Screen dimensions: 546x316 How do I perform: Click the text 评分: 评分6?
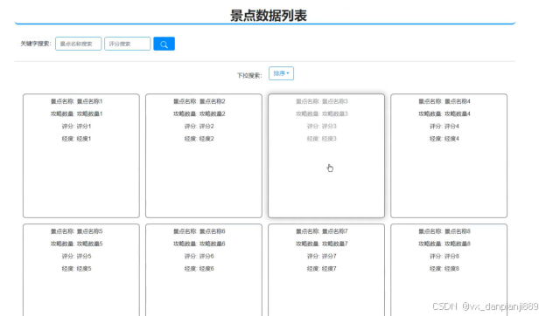[199, 257]
